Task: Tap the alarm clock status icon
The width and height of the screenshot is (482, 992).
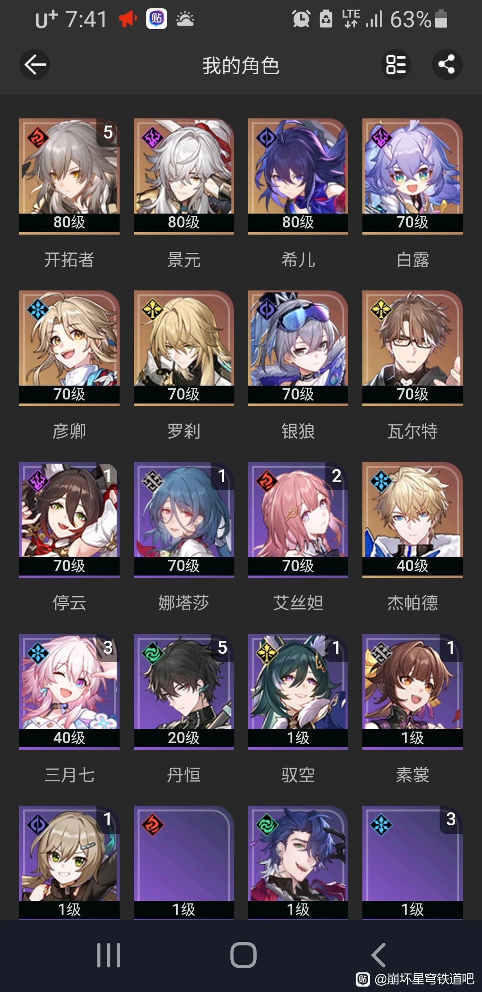Action: click(301, 19)
